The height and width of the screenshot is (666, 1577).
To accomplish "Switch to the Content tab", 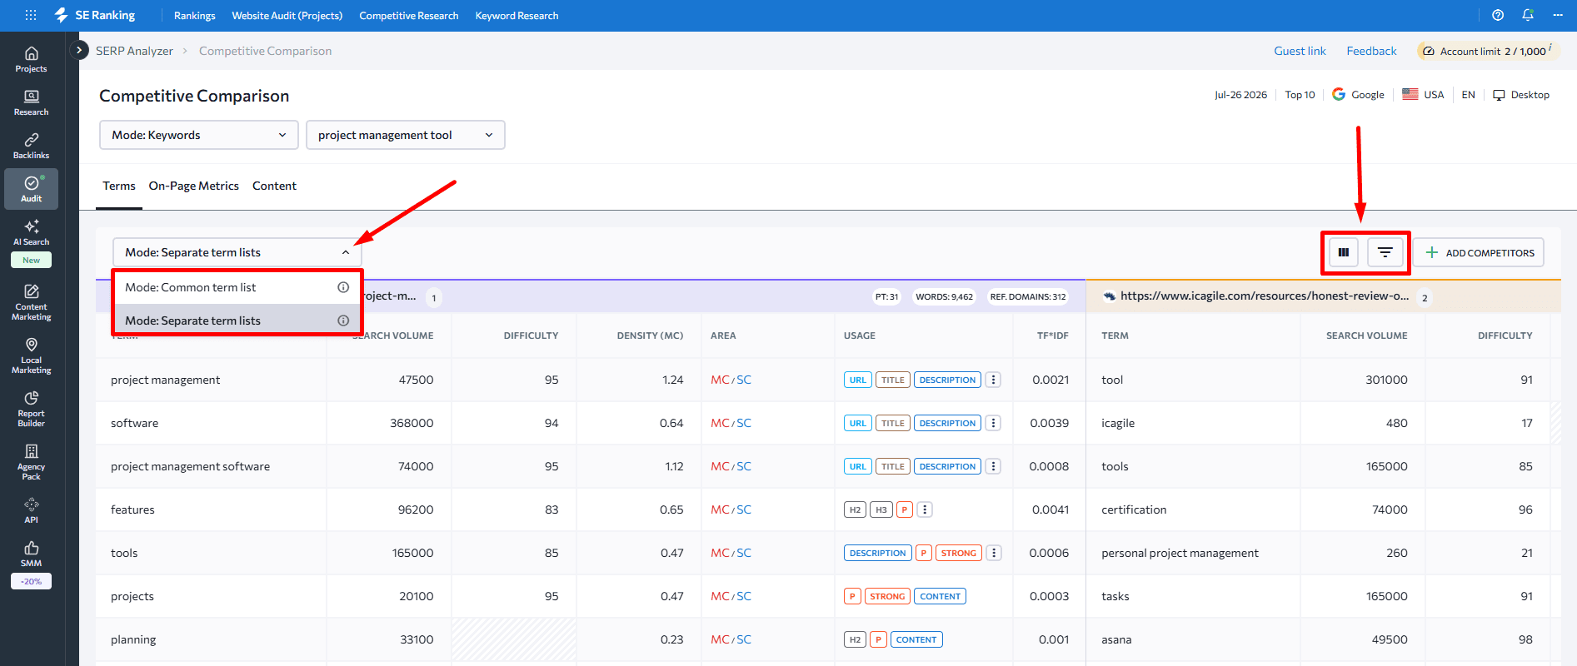I will (274, 186).
